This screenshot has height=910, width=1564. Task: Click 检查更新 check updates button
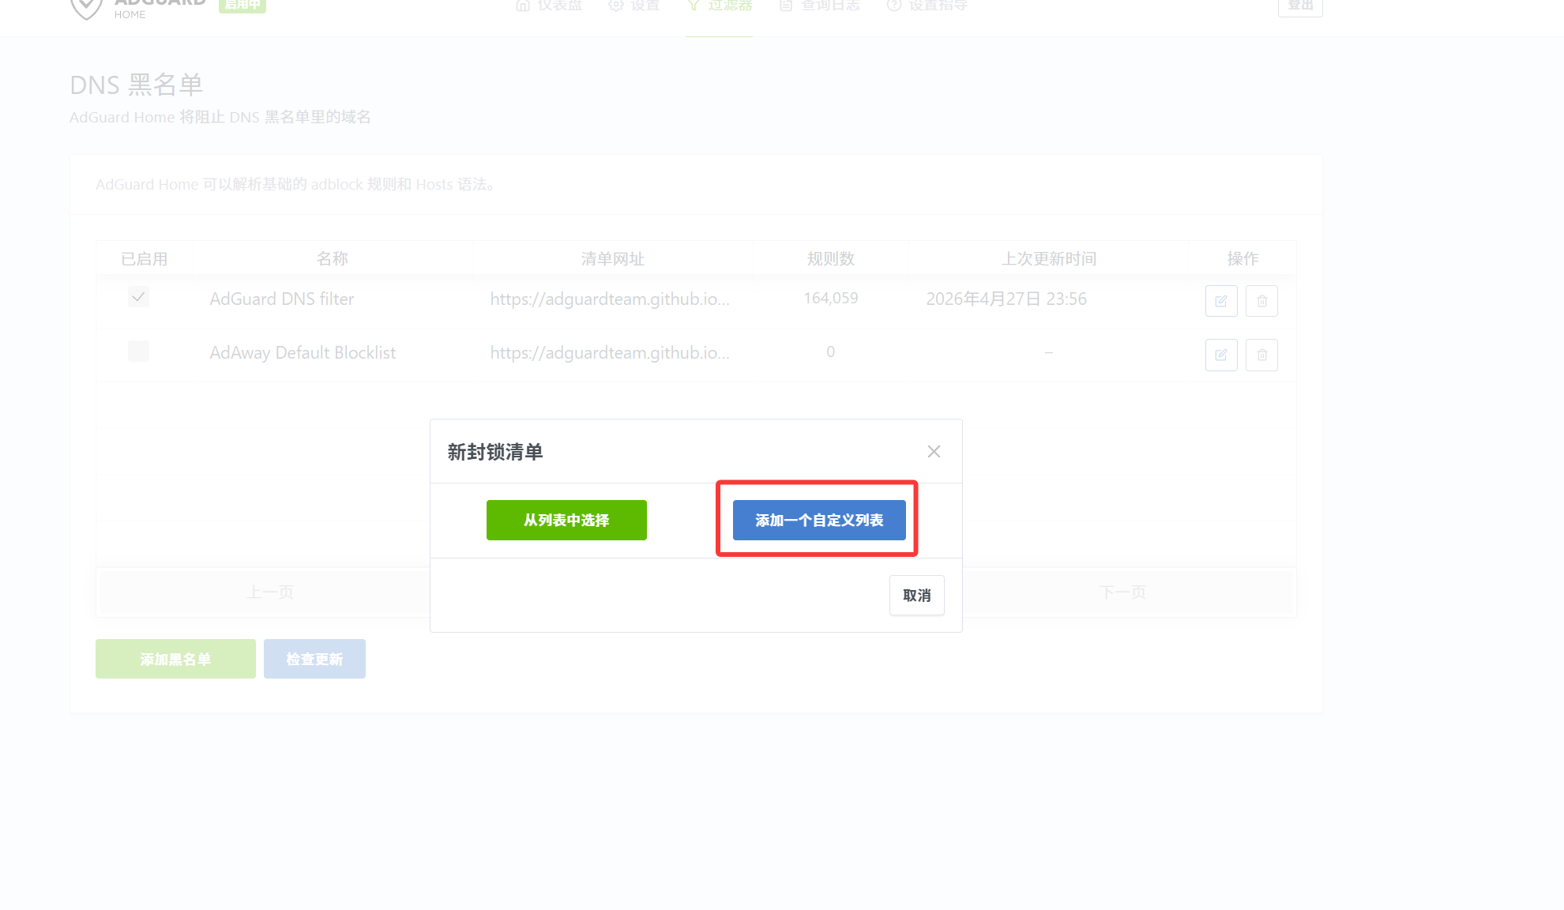pyautogui.click(x=314, y=659)
